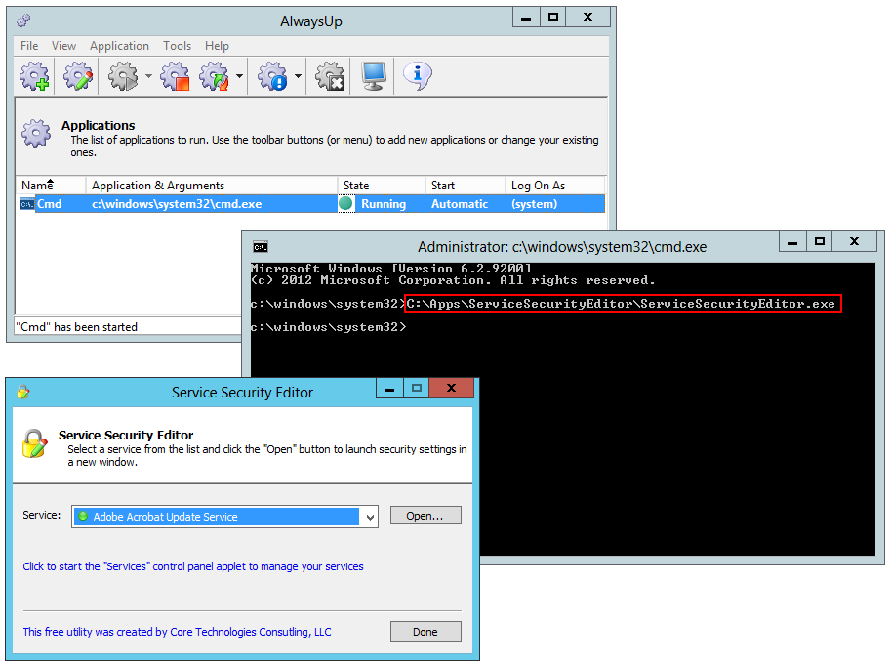
Task: Open the Tools menu in AlwaysUp
Action: coord(178,46)
